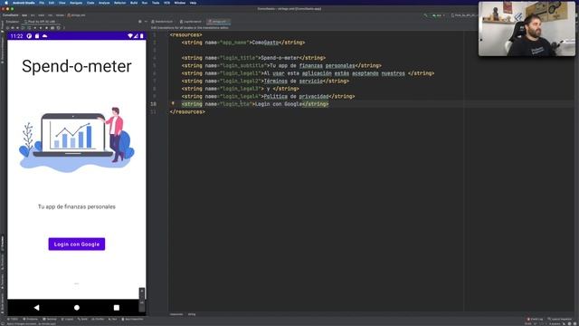Open the Run menu

pos(145,3)
